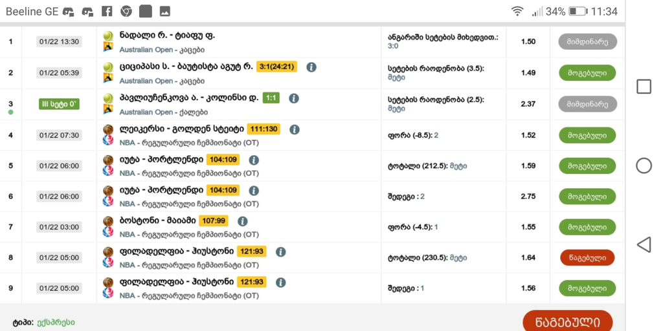Open info icon next to 1:1 score

click(x=293, y=98)
